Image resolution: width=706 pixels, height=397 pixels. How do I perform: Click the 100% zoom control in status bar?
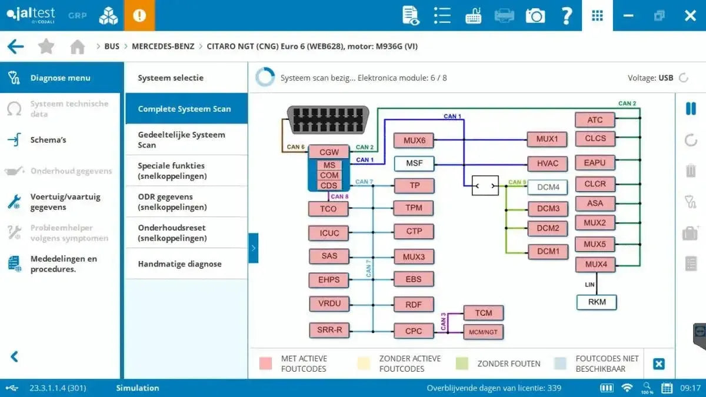tap(647, 388)
